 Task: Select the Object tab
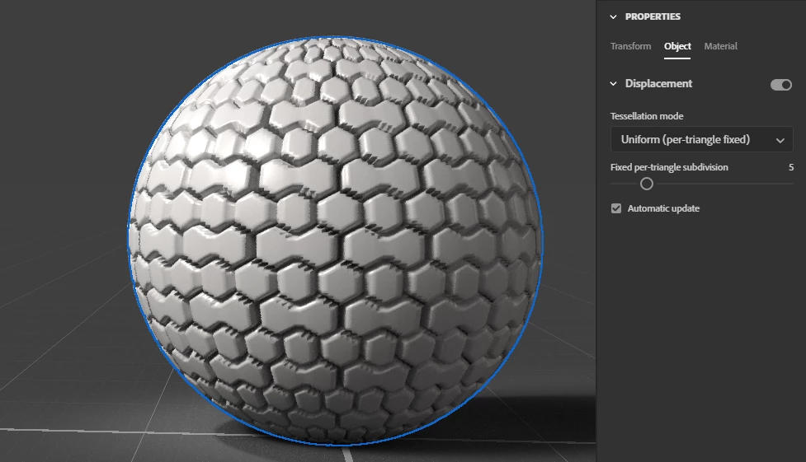click(x=677, y=46)
